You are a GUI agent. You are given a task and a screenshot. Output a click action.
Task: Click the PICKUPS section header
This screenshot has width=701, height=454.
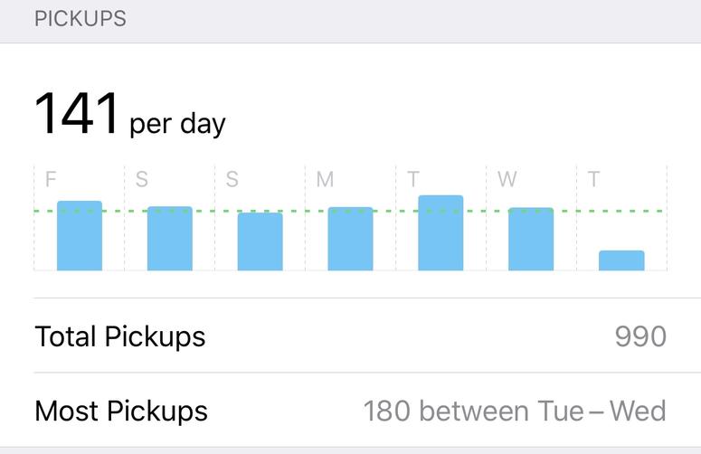pyautogui.click(x=81, y=19)
